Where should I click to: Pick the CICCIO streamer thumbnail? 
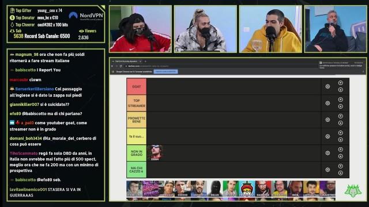point(183,189)
